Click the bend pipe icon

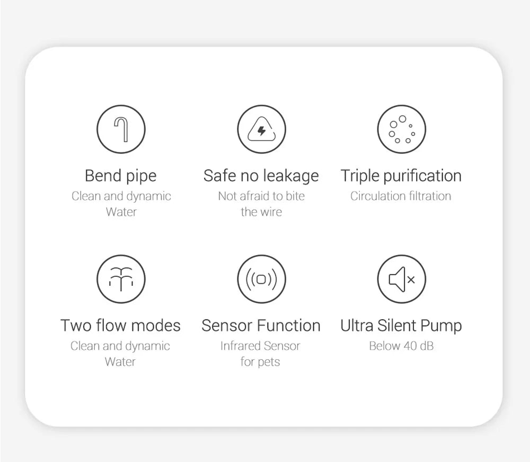pyautogui.click(x=121, y=129)
